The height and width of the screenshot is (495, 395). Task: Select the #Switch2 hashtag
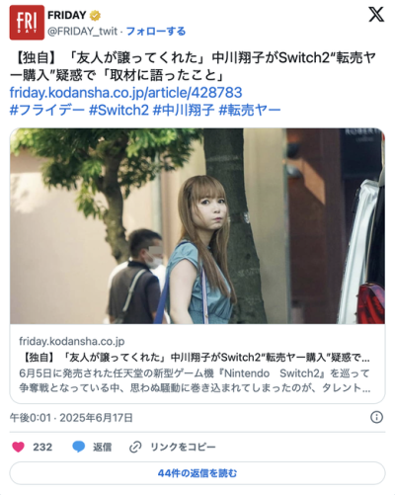pos(118,110)
